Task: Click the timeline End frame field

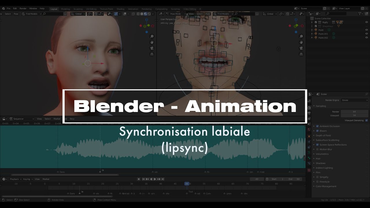Action: coord(294,179)
